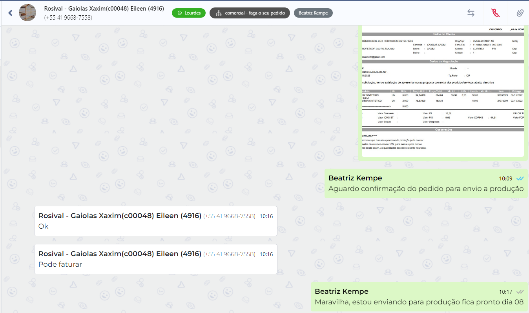
Task: Click the phone number under the header name
Action: click(x=68, y=18)
